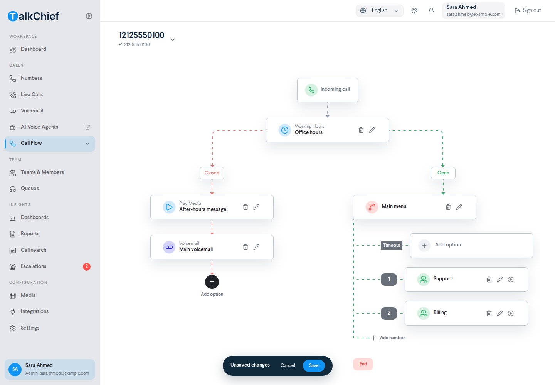Viewport: 555px width, 385px height.
Task: Open Call search page
Action: pos(50,250)
